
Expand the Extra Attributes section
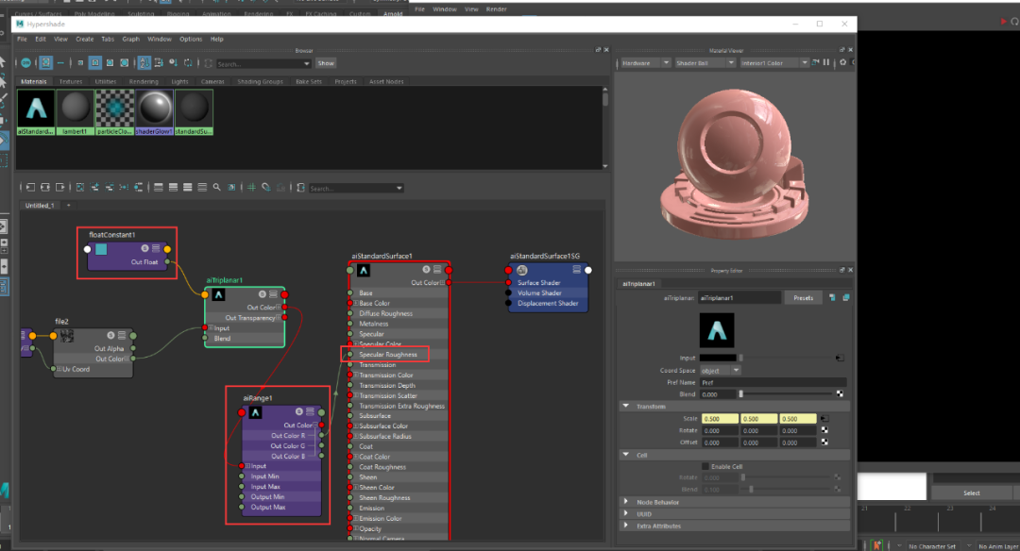point(626,526)
